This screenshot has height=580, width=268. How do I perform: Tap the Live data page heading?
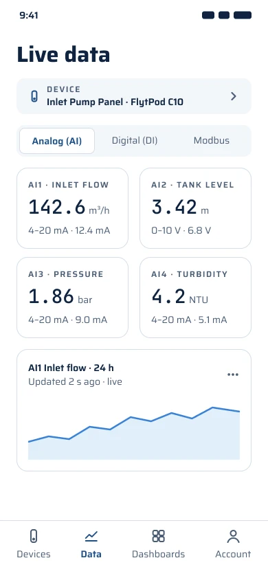[64, 54]
